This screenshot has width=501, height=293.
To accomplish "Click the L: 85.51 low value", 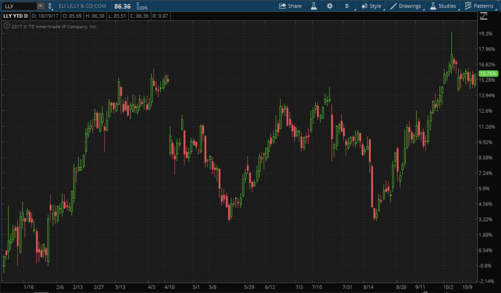I will [117, 16].
